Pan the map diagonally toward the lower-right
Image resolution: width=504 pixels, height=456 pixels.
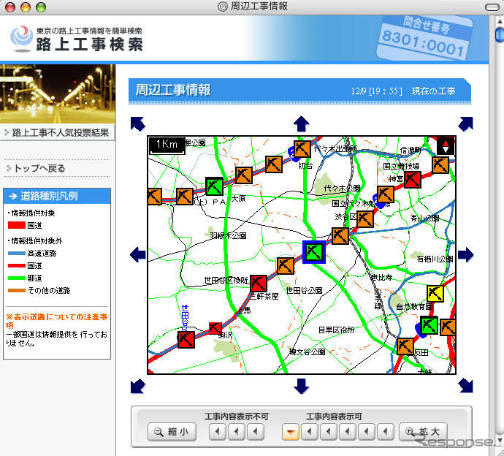point(465,386)
